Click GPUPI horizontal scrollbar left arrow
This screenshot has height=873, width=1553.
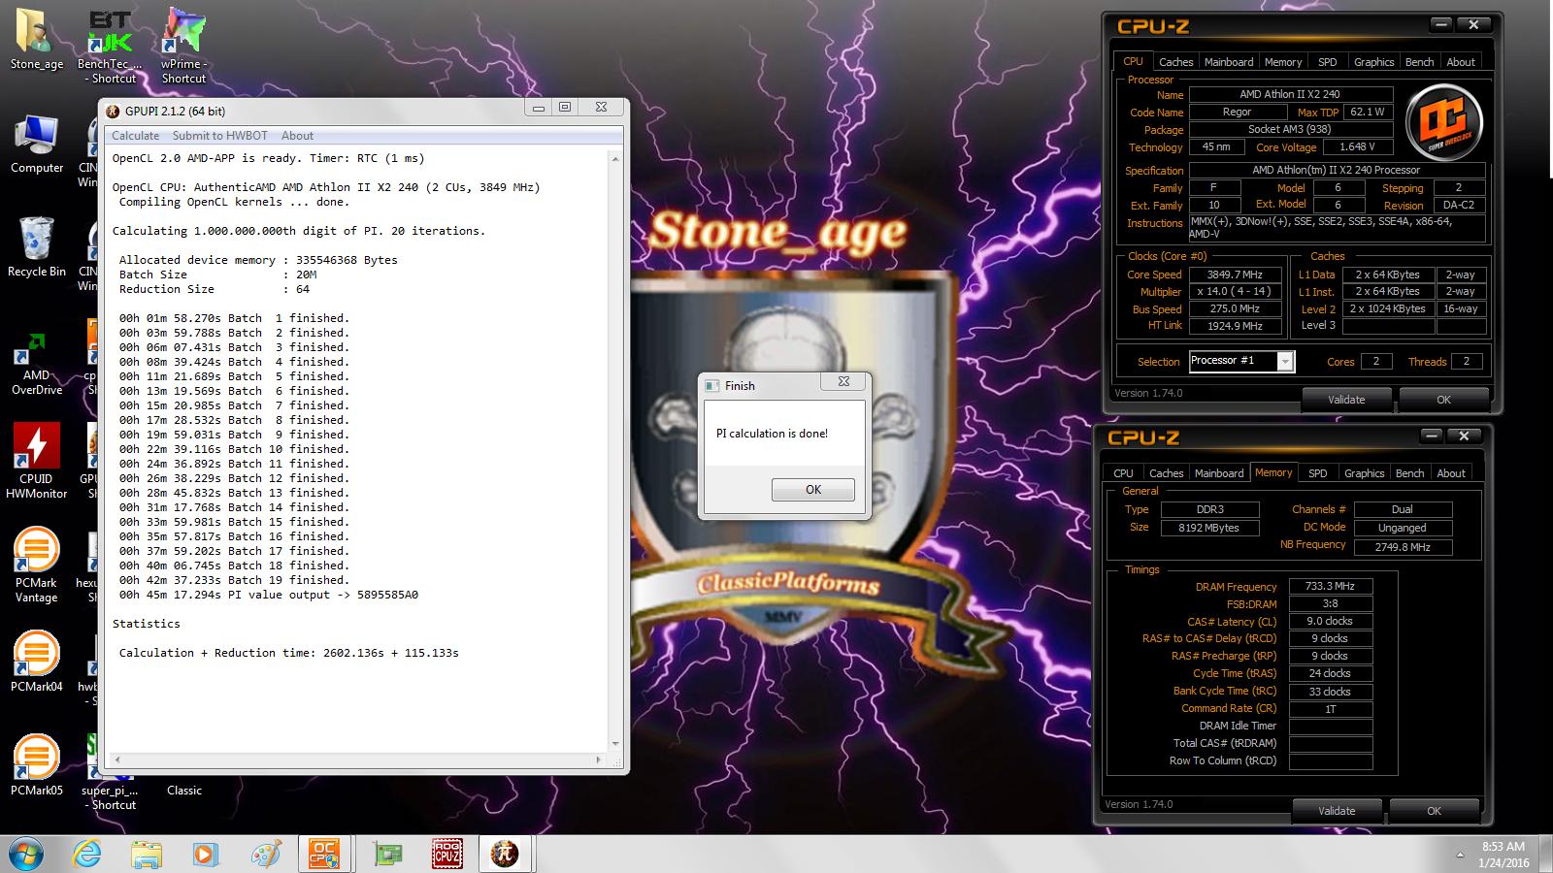point(117,760)
